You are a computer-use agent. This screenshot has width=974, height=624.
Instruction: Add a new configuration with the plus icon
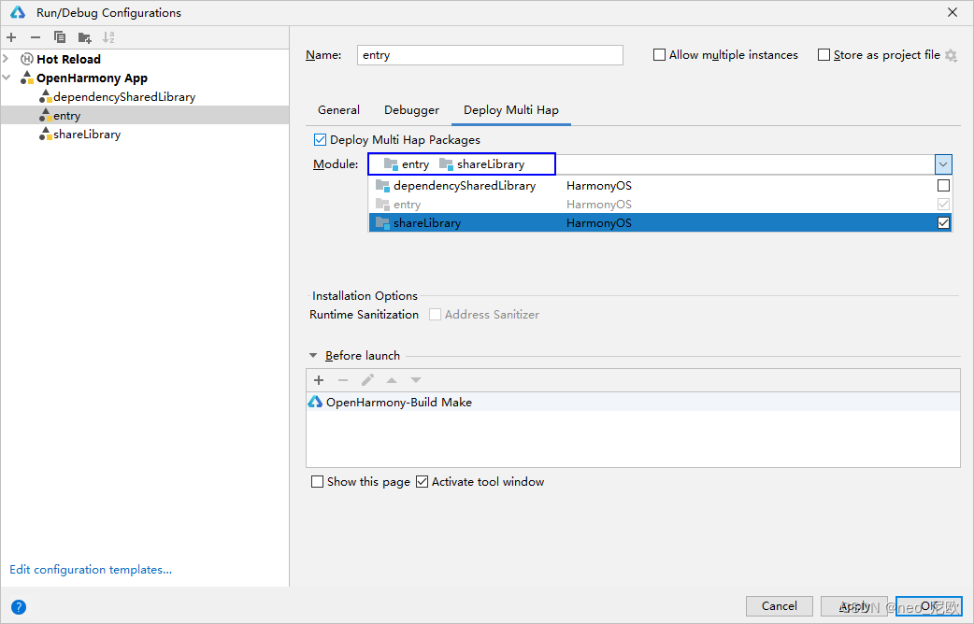[11, 37]
